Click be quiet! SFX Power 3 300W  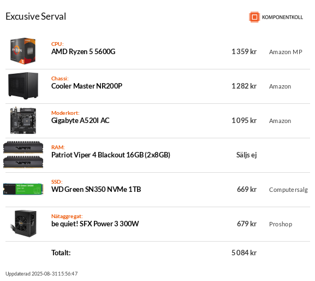[x=95, y=224]
